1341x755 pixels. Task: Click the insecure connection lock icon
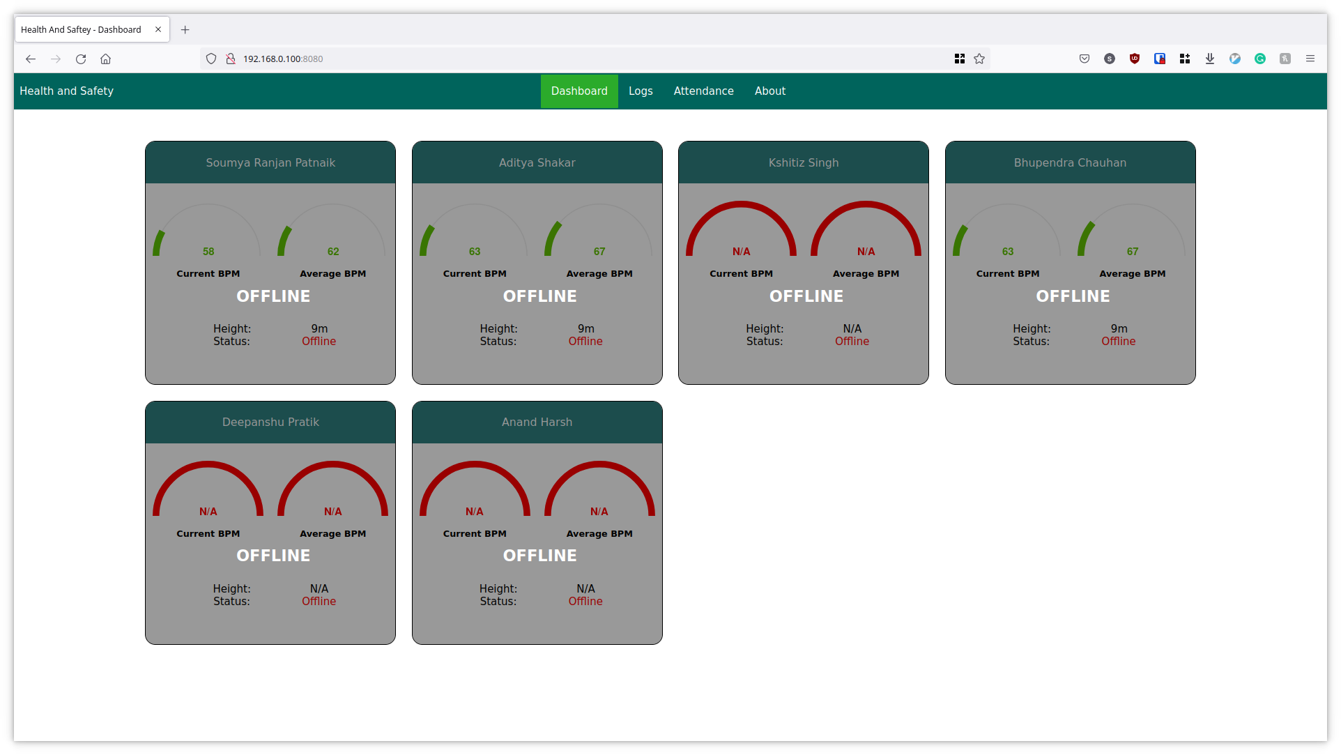pos(231,59)
